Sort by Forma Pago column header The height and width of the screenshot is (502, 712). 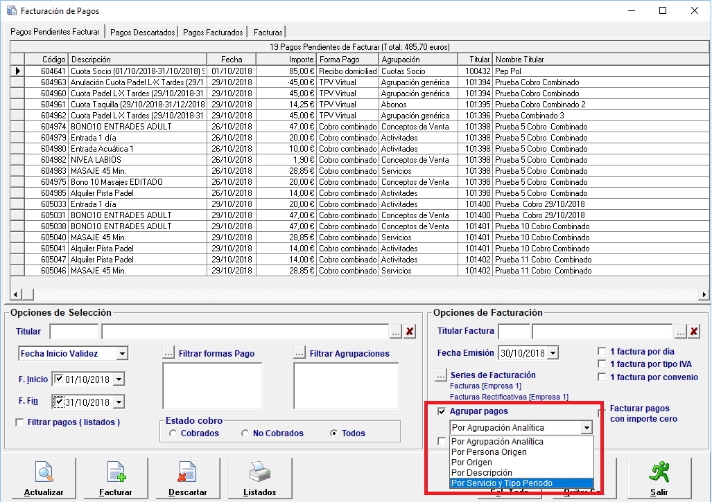click(x=348, y=60)
